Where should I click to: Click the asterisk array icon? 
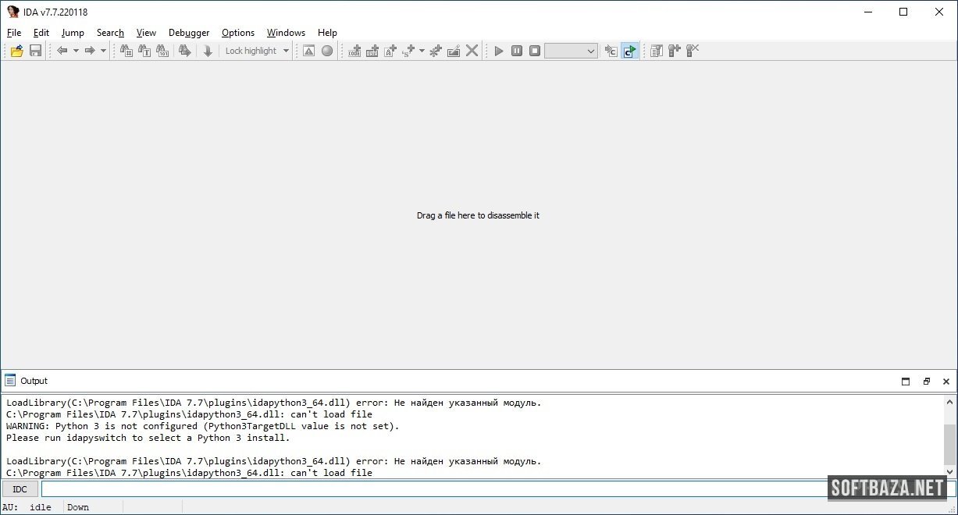pyautogui.click(x=436, y=51)
